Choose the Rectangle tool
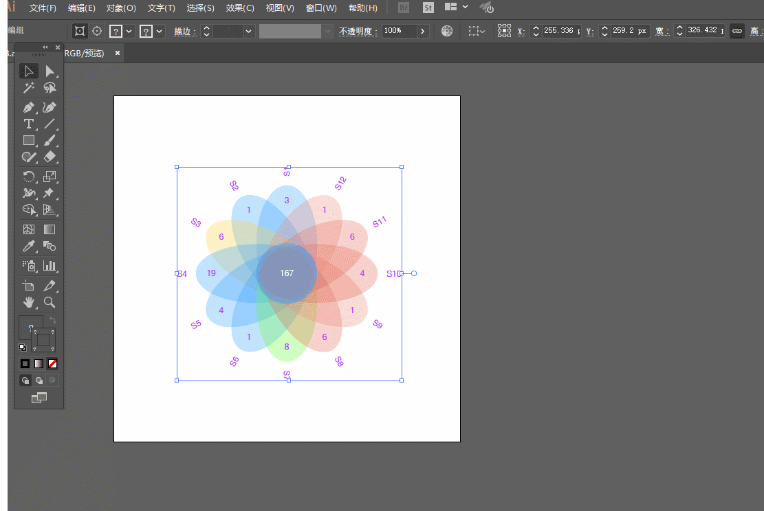 29,140
